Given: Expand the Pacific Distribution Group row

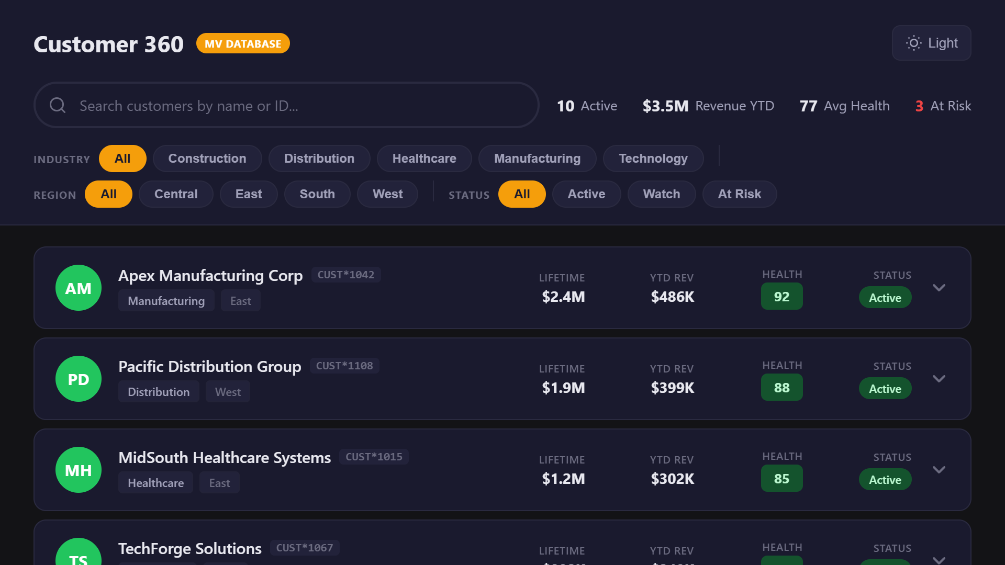Looking at the screenshot, I should [x=939, y=379].
